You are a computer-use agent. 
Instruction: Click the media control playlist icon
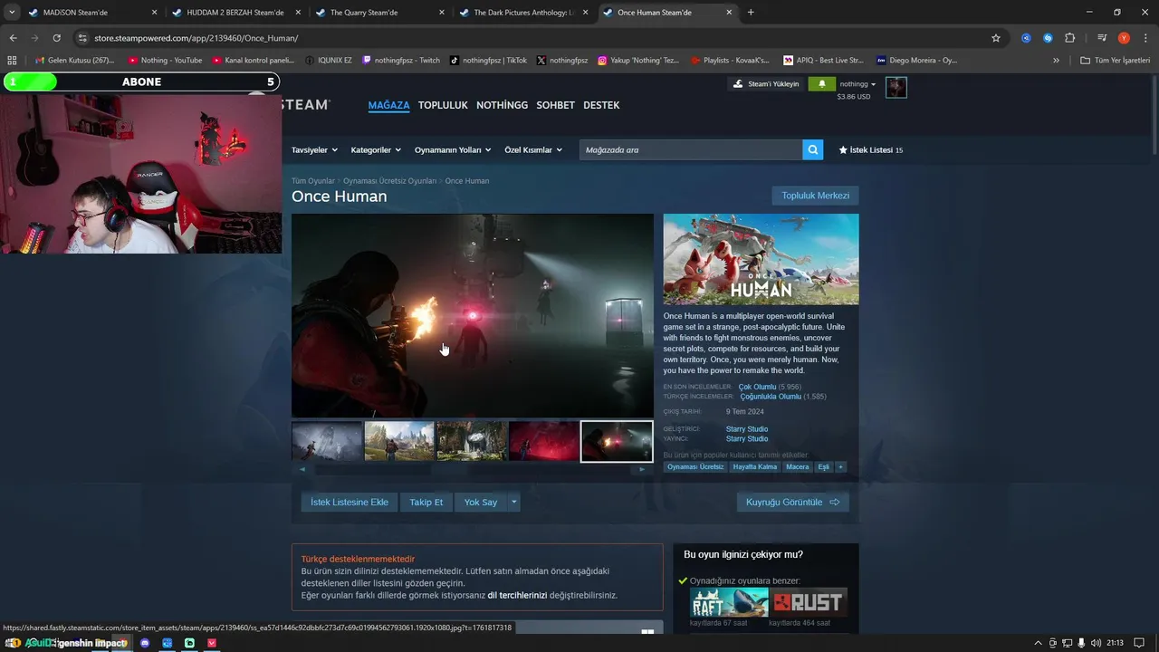pos(1102,38)
